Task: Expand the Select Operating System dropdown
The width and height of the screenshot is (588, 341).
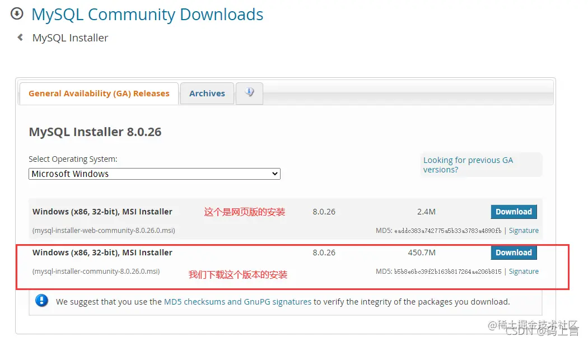Action: point(155,174)
